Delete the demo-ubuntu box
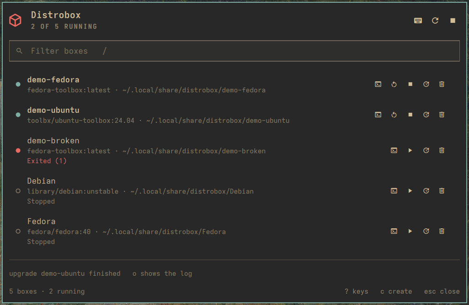 coord(442,115)
